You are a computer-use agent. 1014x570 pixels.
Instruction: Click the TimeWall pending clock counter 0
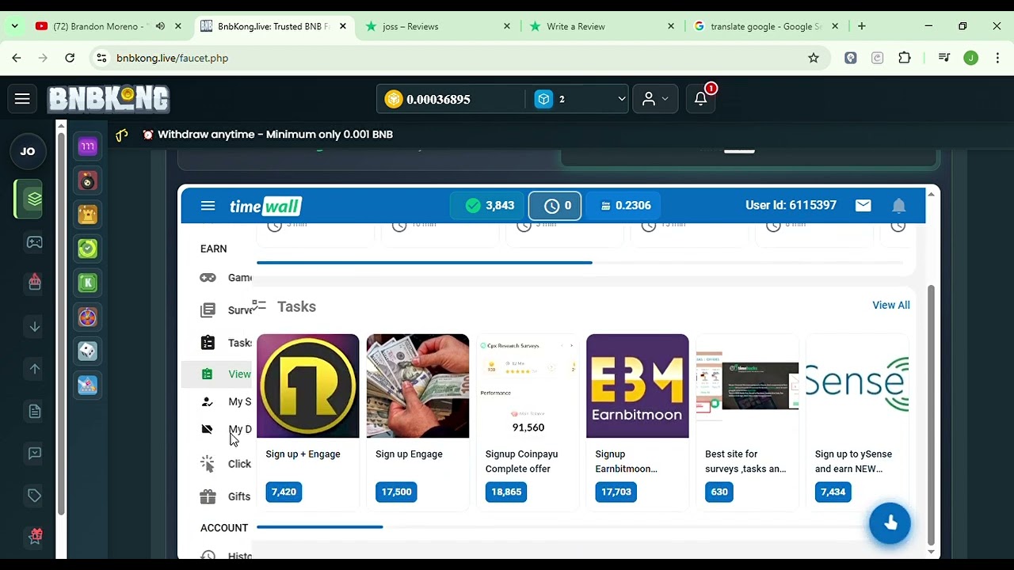[555, 206]
